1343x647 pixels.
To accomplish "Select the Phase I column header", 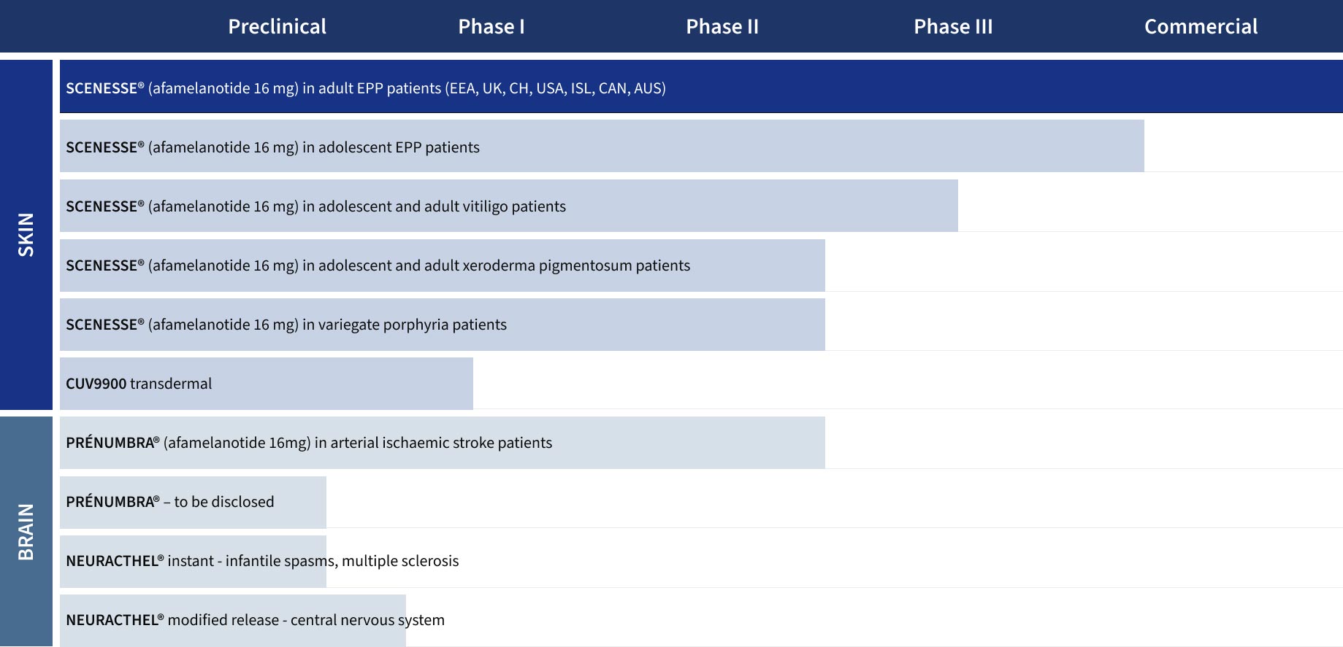I will [491, 27].
